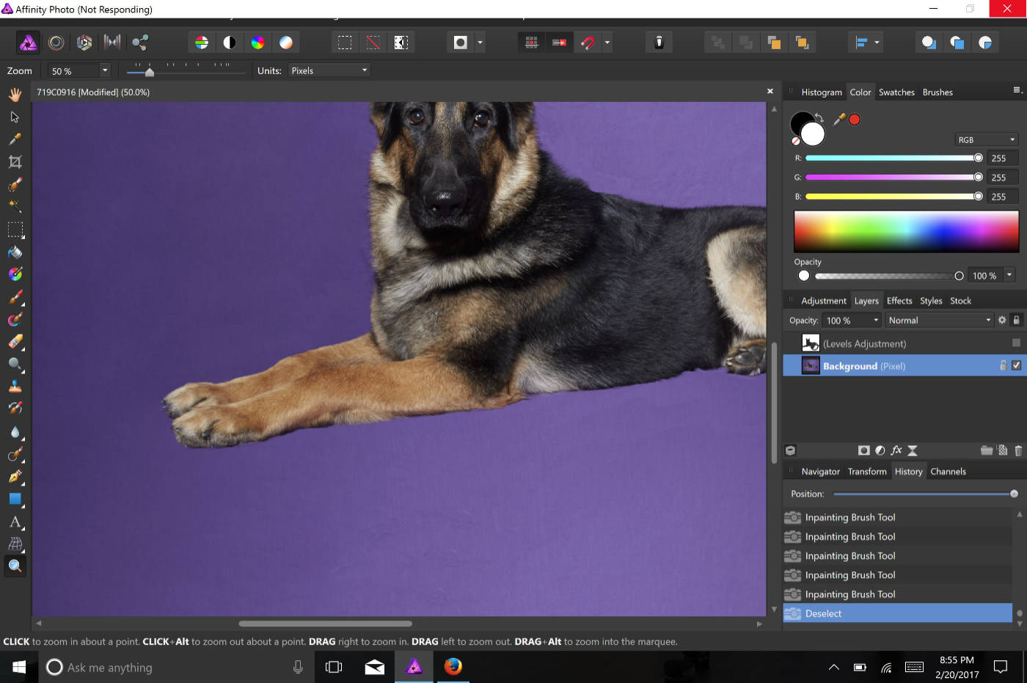Screen dimensions: 1027x683
Task: Delete layer with trash icon
Action: coord(1018,450)
